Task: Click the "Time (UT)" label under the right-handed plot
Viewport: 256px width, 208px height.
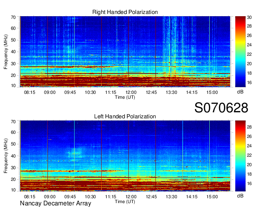Action: pyautogui.click(x=125, y=97)
